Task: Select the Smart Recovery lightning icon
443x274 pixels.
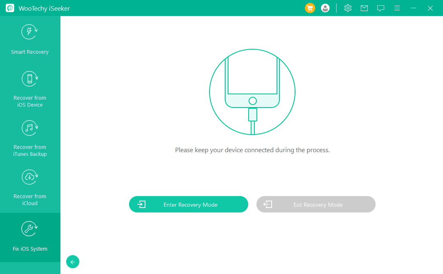Action: click(30, 32)
